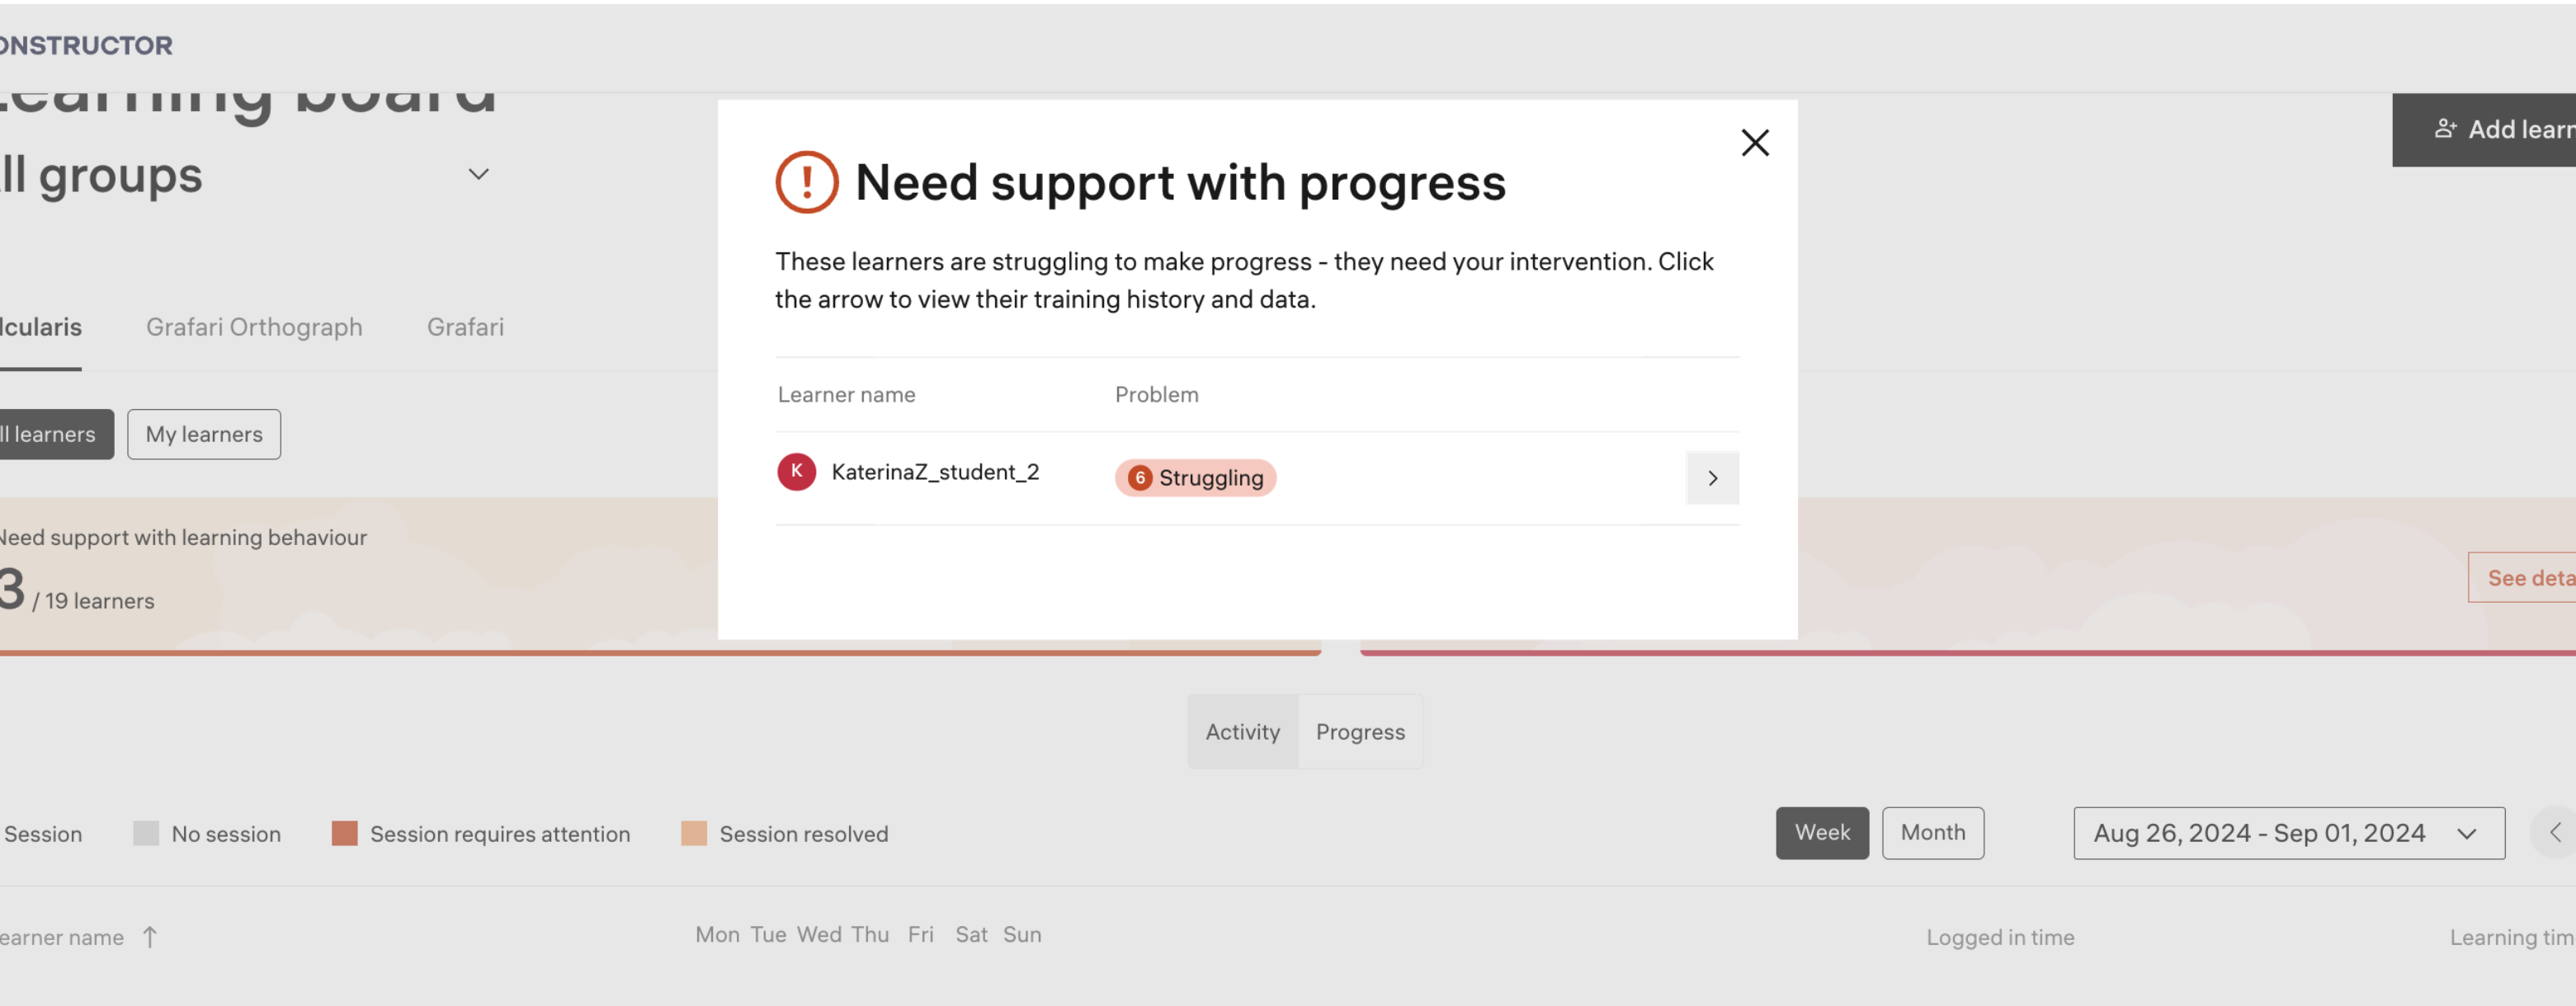Click the No session legend swatch

[x=146, y=833]
